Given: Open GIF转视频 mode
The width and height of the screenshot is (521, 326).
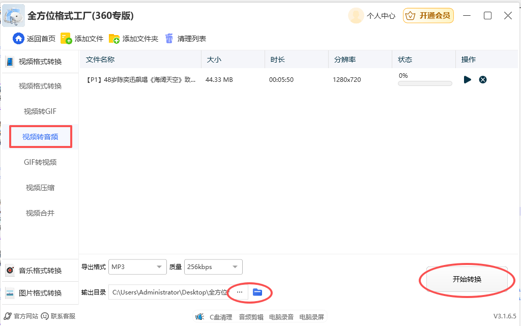Looking at the screenshot, I should [x=41, y=162].
